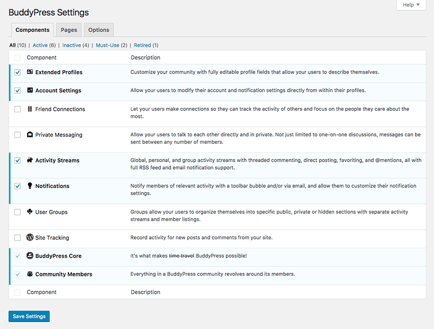Click the Activity Streams label
The height and width of the screenshot is (329, 434).
pyautogui.click(x=57, y=160)
